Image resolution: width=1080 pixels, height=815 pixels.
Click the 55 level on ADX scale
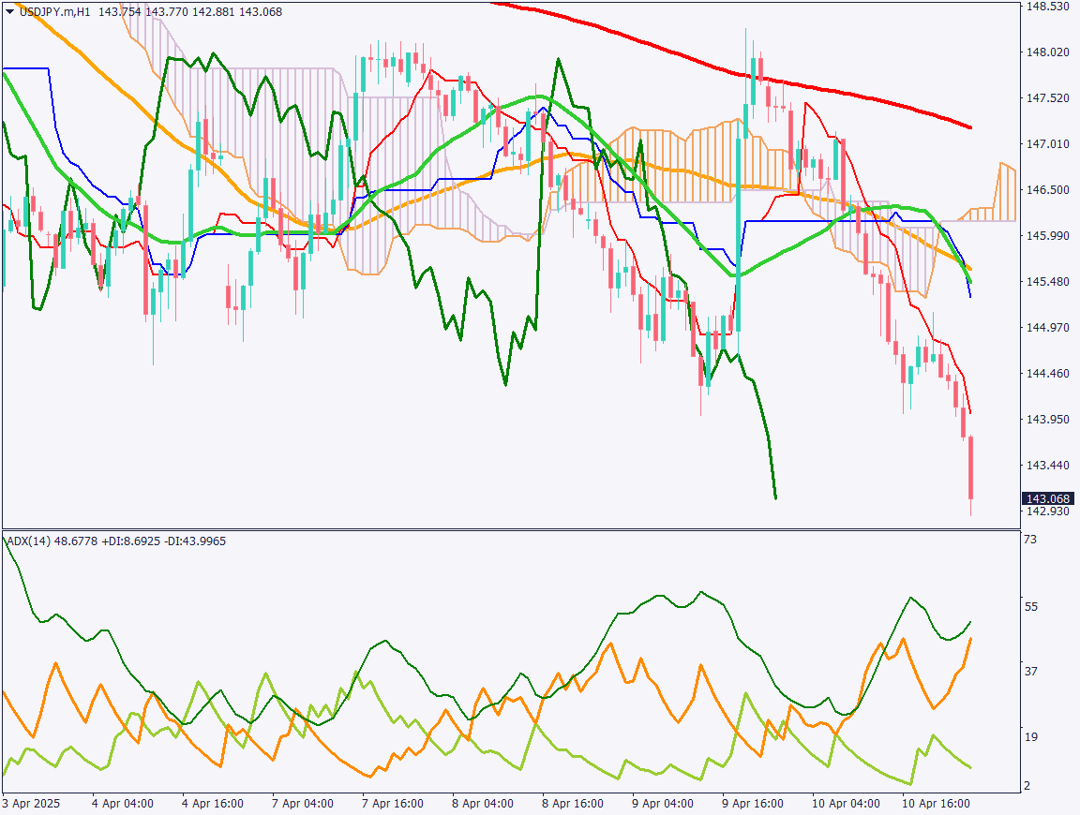click(x=1029, y=607)
